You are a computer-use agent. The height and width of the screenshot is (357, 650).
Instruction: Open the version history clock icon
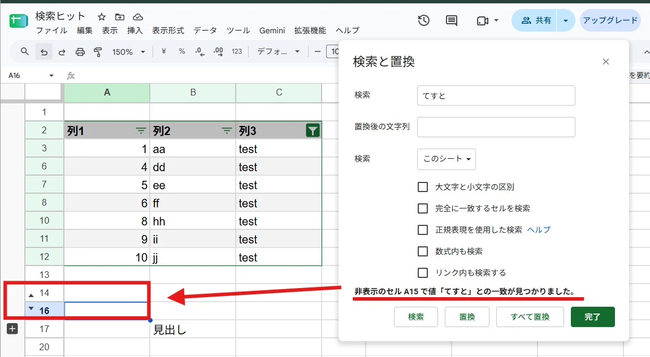(424, 20)
